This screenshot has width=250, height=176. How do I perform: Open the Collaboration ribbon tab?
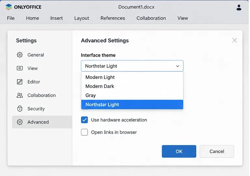[151, 18]
